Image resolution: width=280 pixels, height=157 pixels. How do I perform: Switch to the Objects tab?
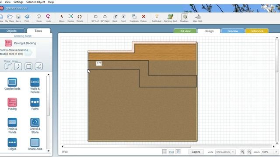tap(12, 31)
